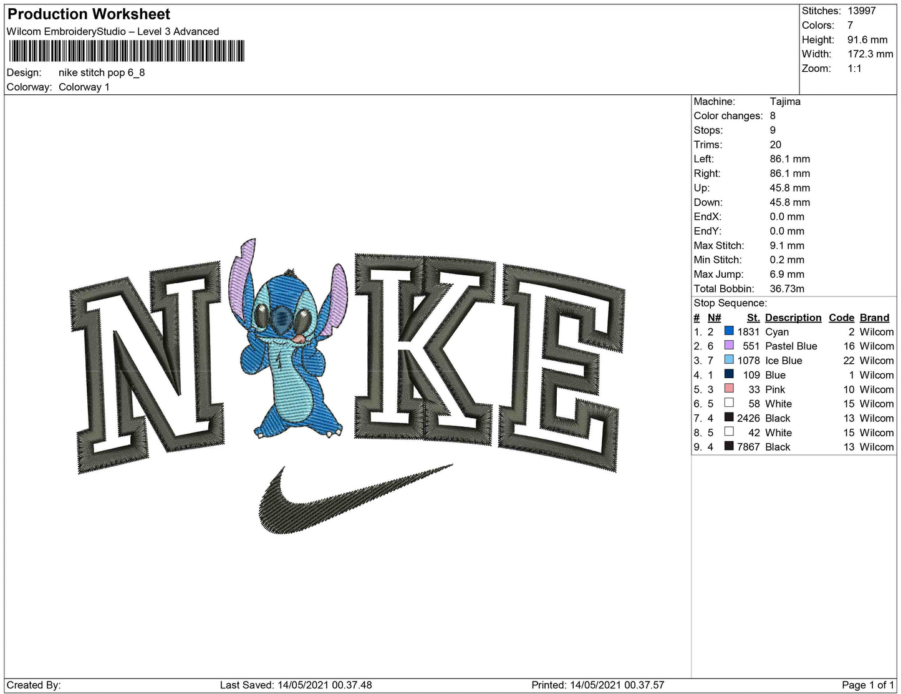The height and width of the screenshot is (694, 901).
Task: Click the White swatch with 42 stitches
Action: click(728, 431)
